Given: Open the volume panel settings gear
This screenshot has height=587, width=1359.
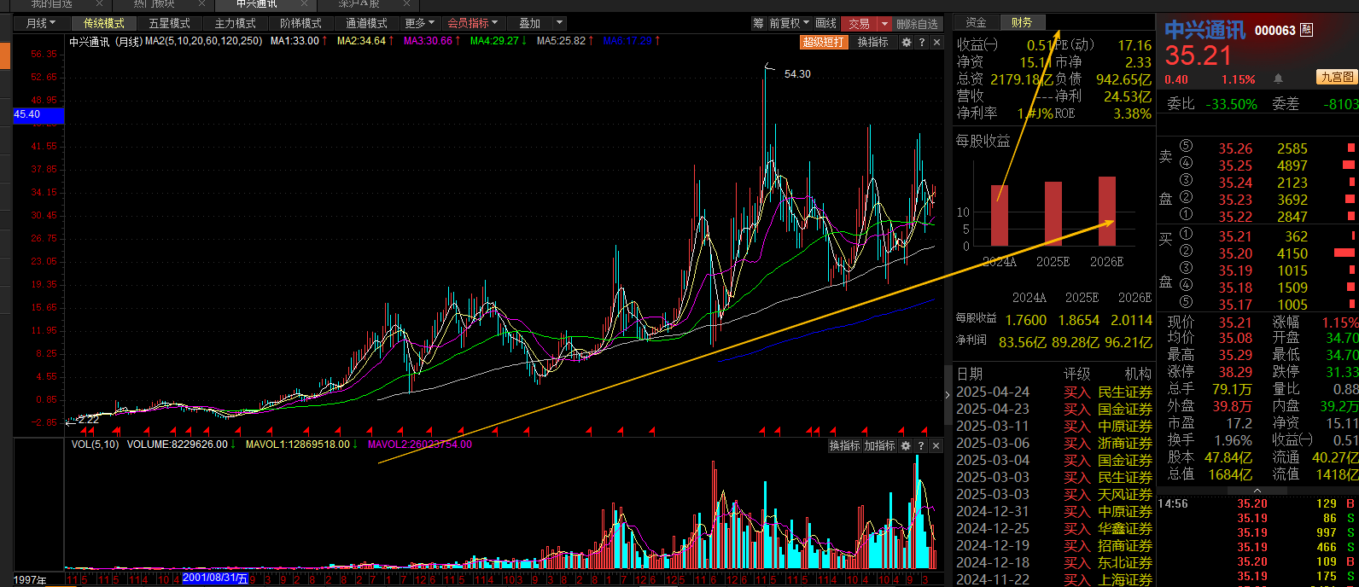Looking at the screenshot, I should (x=906, y=445).
